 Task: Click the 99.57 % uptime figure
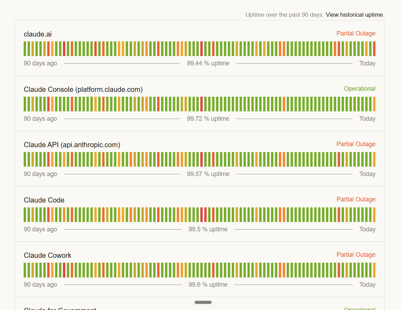(x=208, y=174)
